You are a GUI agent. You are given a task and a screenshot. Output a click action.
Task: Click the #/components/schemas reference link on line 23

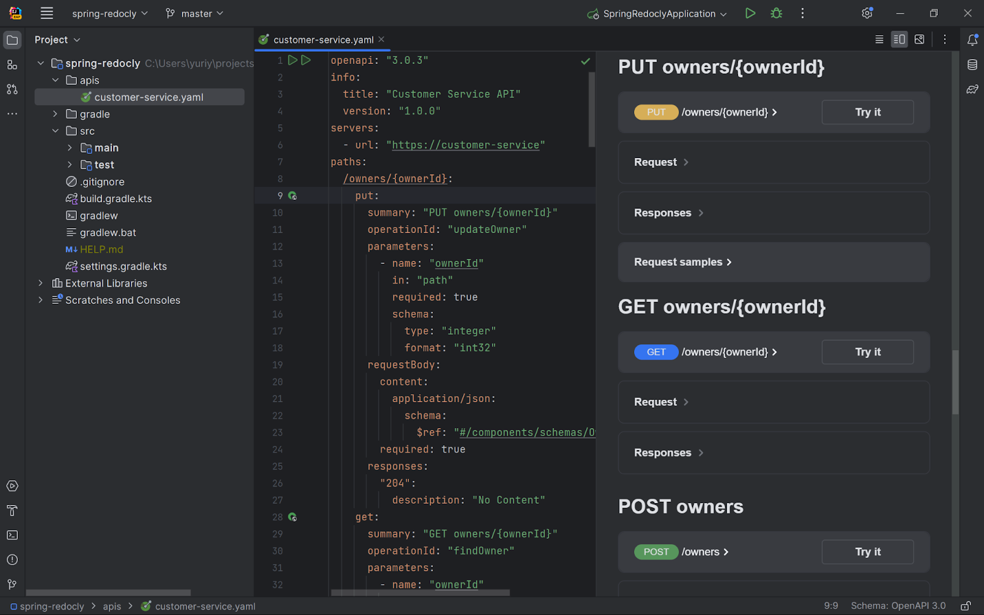(x=527, y=432)
